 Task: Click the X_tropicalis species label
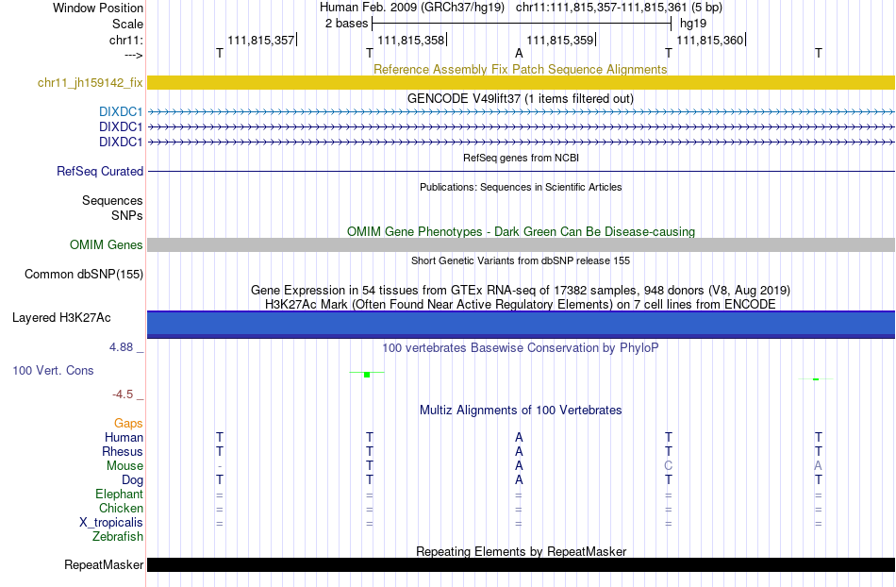pos(111,523)
